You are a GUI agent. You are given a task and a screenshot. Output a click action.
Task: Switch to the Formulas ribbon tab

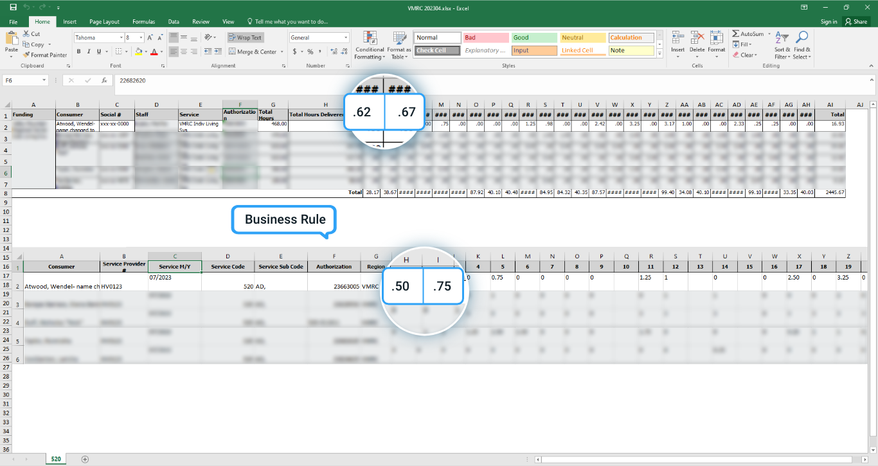point(143,22)
